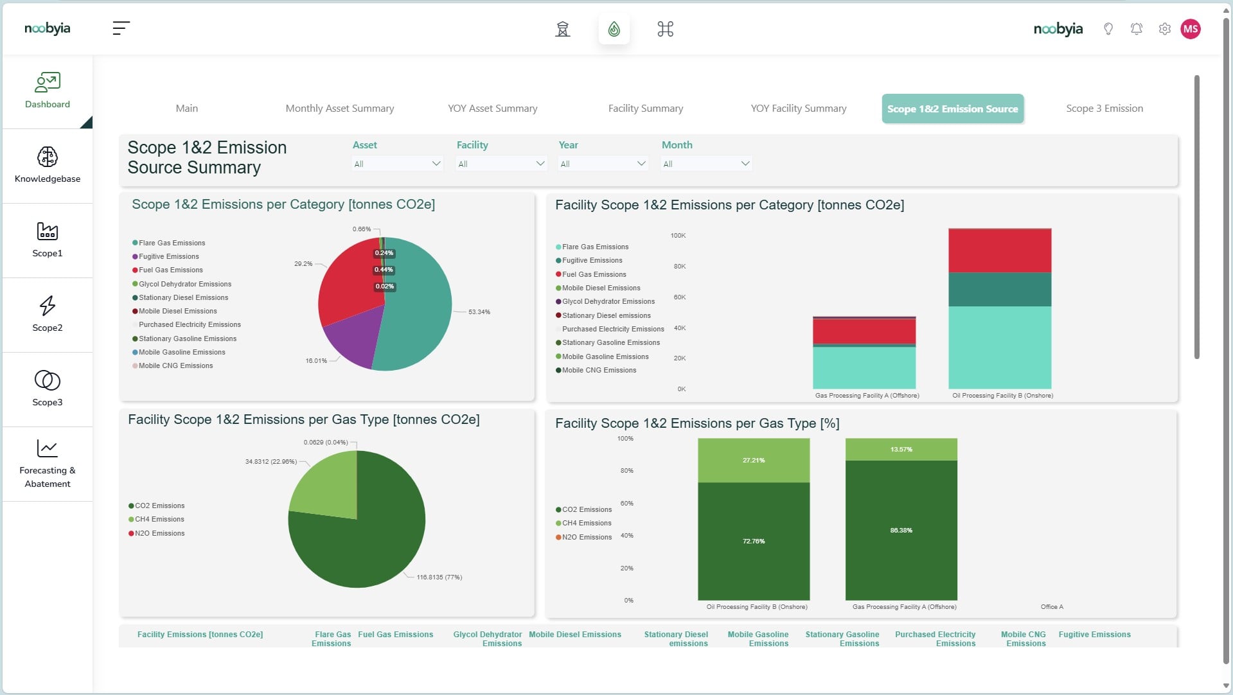Click the hamburger menu icon
Image resolution: width=1233 pixels, height=695 pixels.
click(x=121, y=28)
